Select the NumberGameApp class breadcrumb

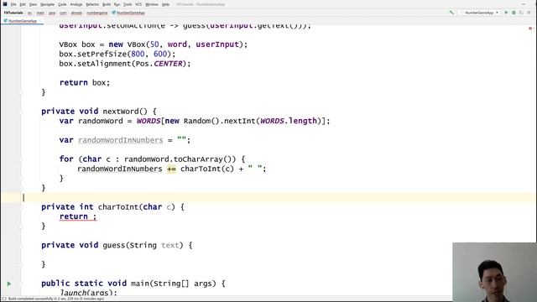[128, 13]
